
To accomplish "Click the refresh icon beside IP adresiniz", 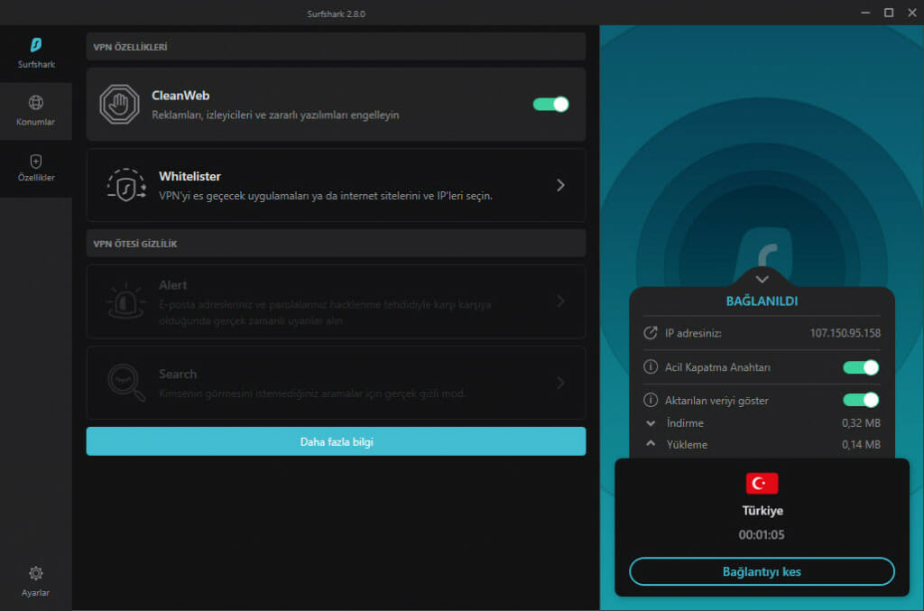I will pyautogui.click(x=650, y=333).
